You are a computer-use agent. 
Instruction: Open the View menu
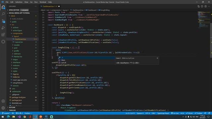26,2
